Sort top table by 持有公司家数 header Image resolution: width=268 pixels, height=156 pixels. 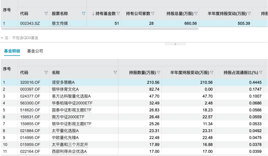[x=138, y=14]
